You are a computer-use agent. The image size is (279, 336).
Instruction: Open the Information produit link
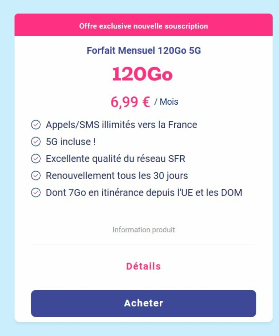click(144, 230)
